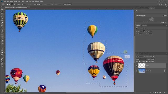The image size is (168, 94).
Task: Toggle lock position in Layers panel
Action: (143, 62)
